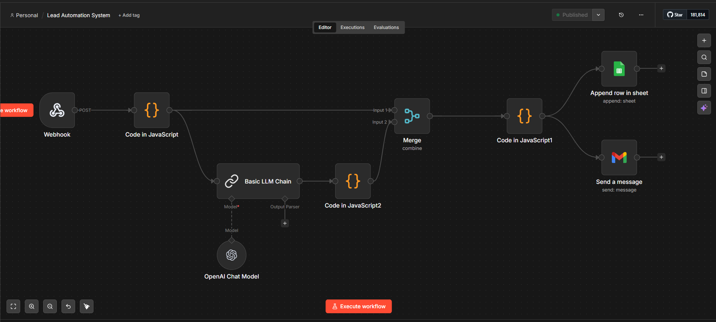716x322 pixels.
Task: Add a sticky note to canvas
Action: click(704, 74)
